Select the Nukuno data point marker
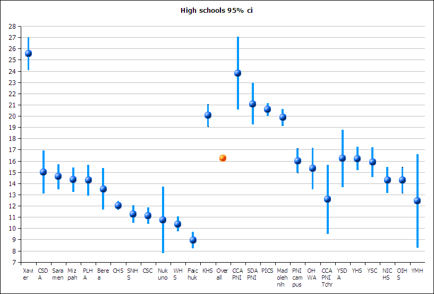 [x=163, y=220]
